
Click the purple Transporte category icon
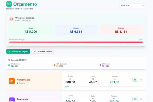click(x=12, y=99)
